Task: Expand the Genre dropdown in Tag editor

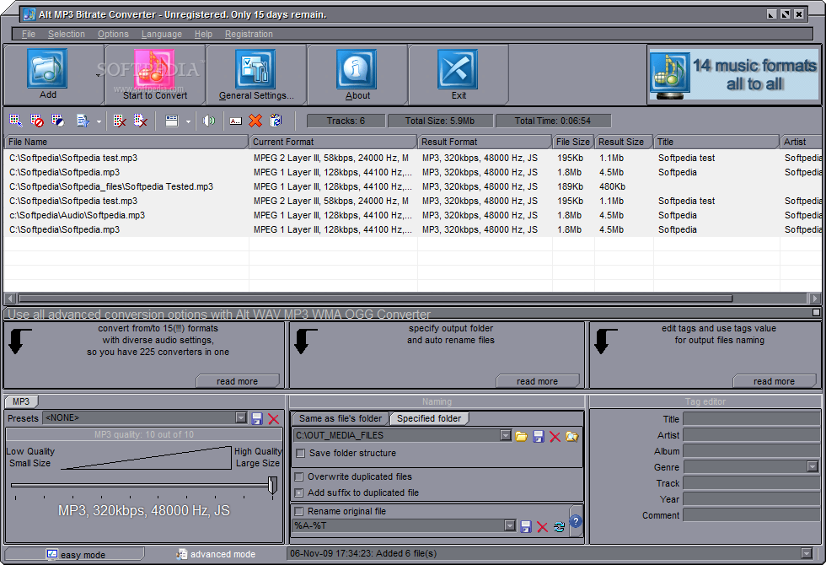Action: 813,466
